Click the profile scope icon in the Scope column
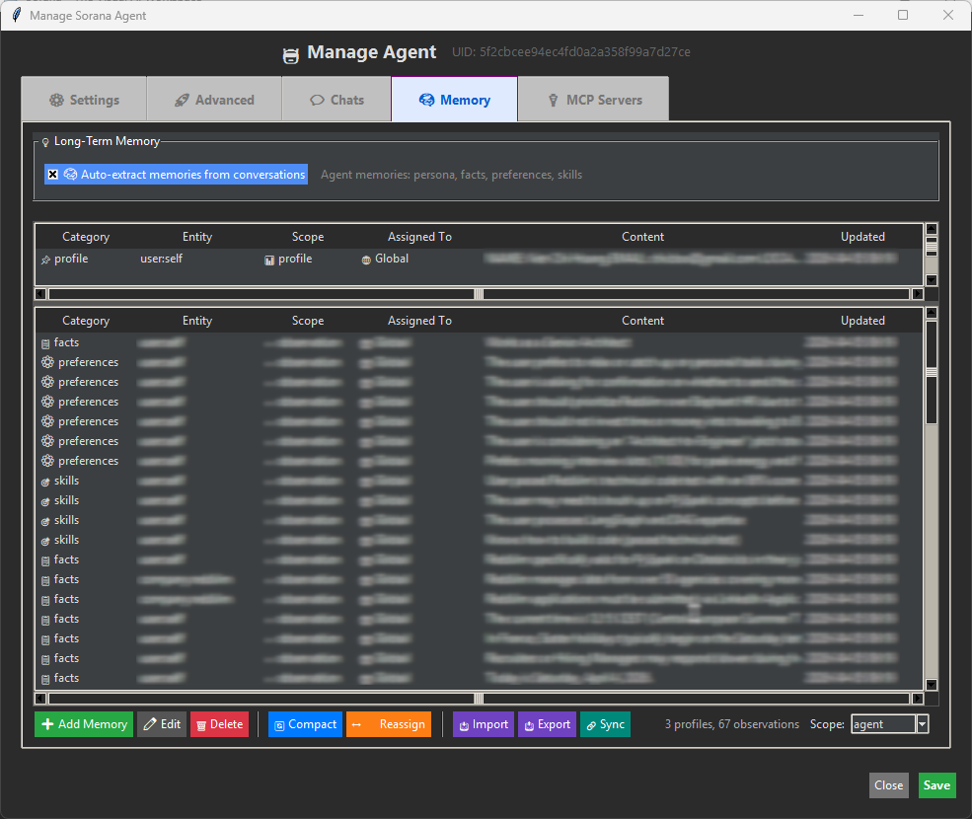 pyautogui.click(x=268, y=259)
